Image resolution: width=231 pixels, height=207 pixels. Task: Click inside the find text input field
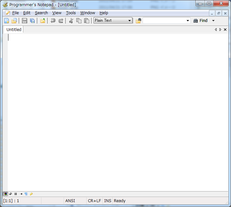tap(164, 21)
